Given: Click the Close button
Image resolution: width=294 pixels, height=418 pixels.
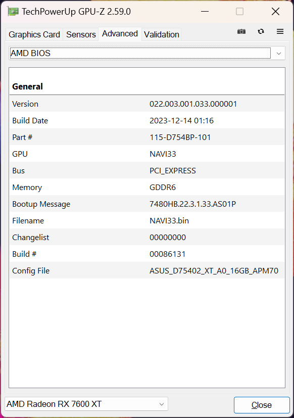Looking at the screenshot, I should click(x=262, y=405).
